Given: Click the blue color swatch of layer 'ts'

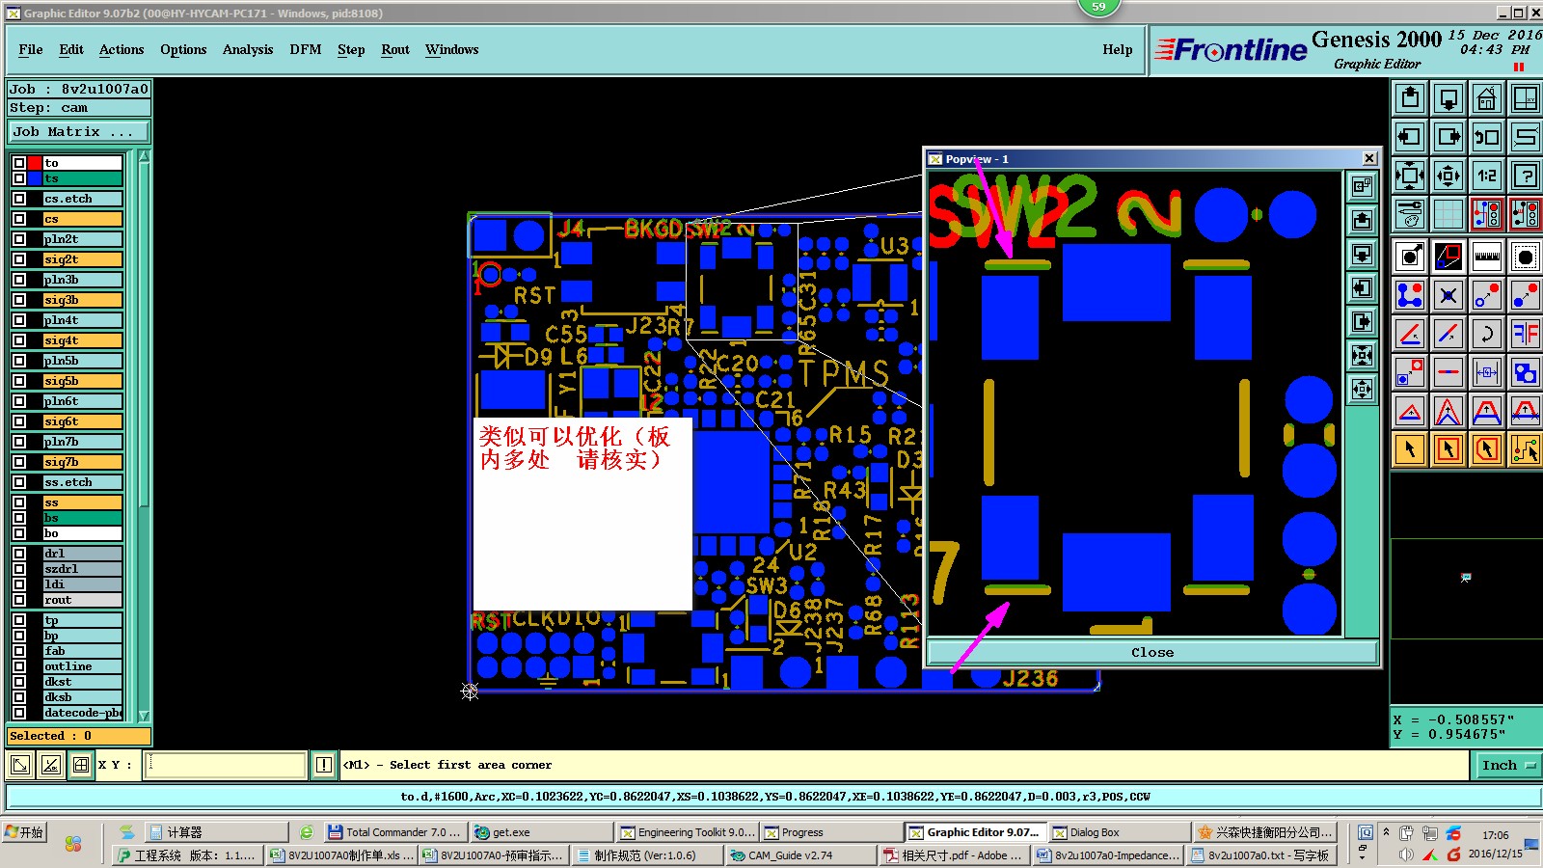Looking at the screenshot, I should tap(35, 178).
